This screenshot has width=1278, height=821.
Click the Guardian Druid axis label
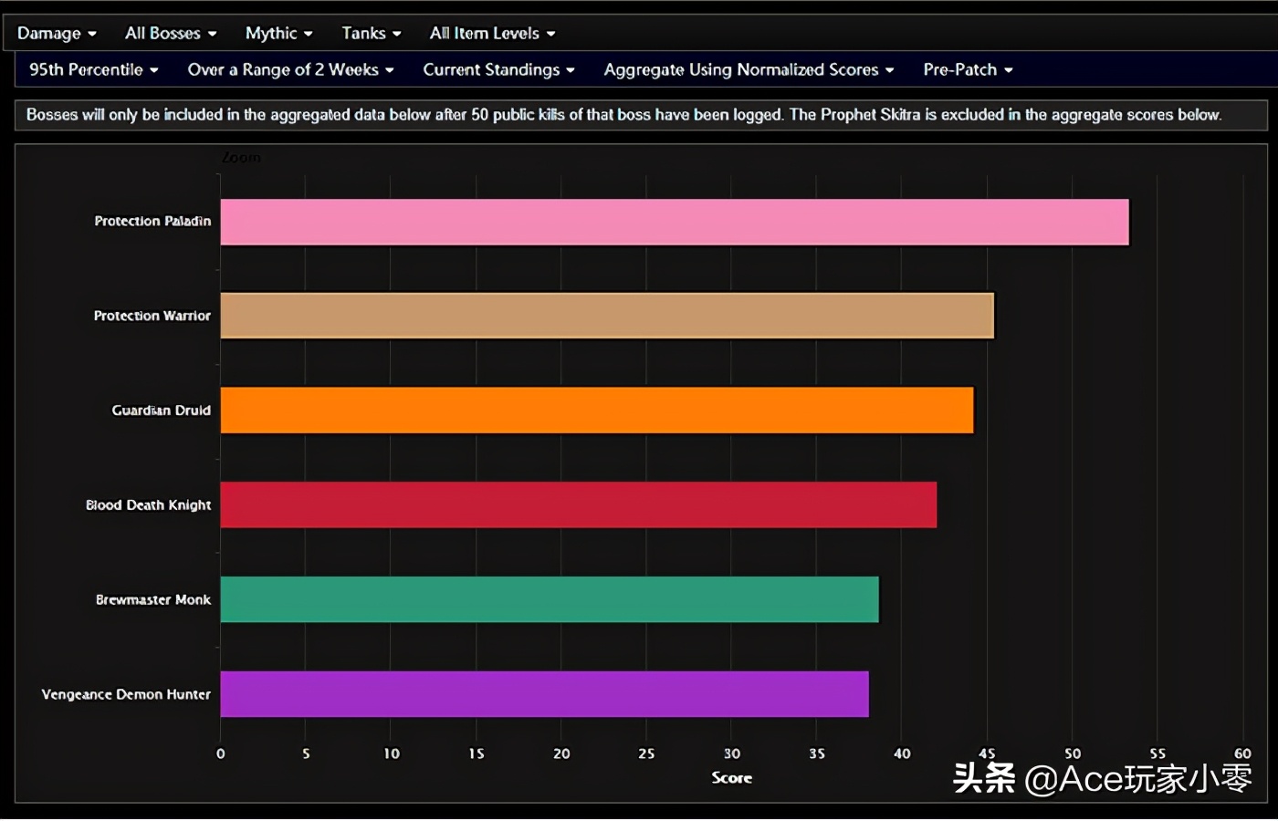click(162, 410)
